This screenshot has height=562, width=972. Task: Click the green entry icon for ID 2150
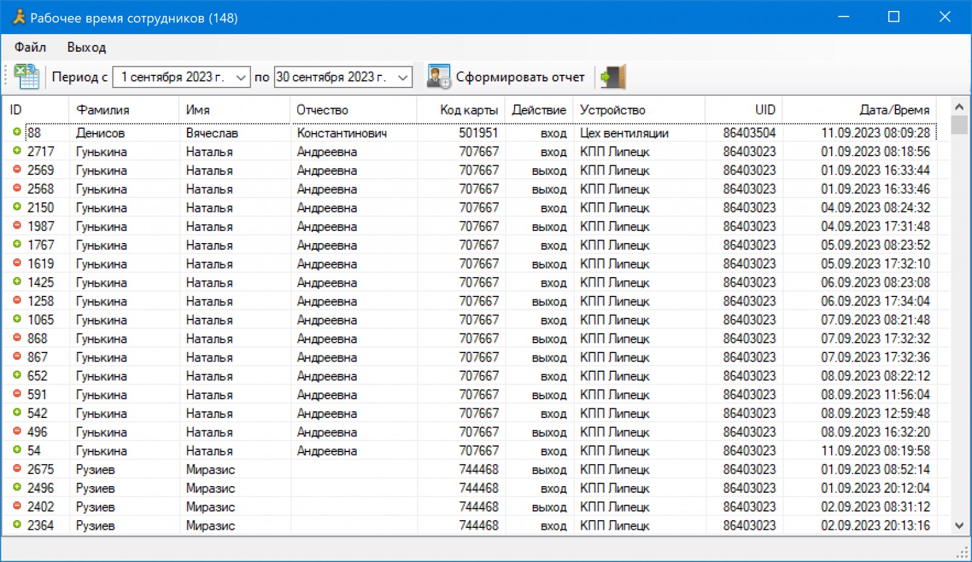pyautogui.click(x=17, y=207)
